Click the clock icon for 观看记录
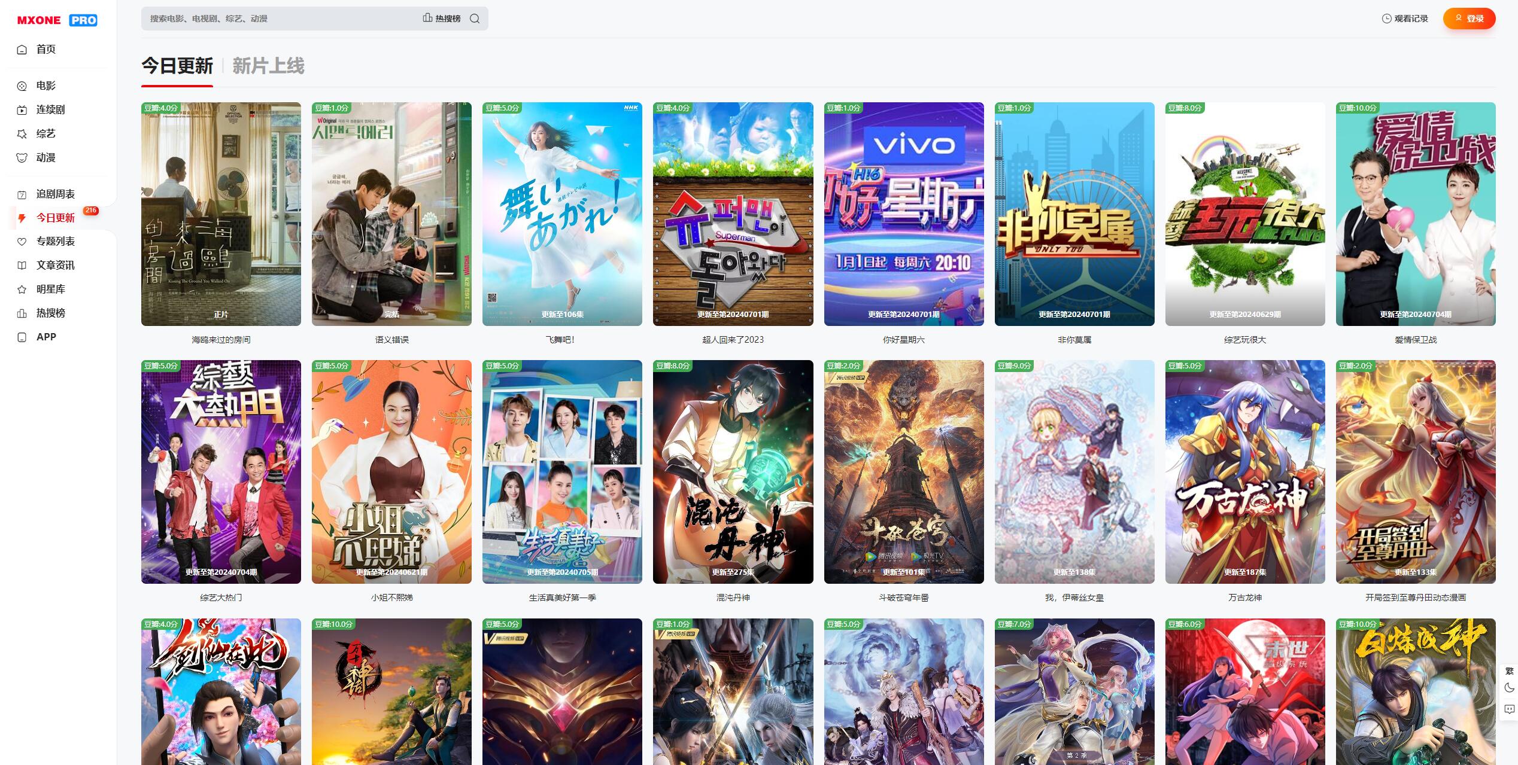This screenshot has width=1518, height=765. [x=1386, y=19]
